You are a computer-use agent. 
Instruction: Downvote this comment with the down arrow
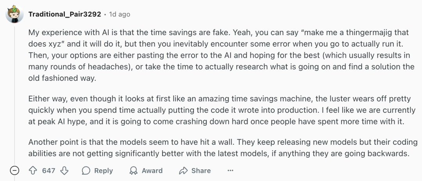[x=65, y=171]
